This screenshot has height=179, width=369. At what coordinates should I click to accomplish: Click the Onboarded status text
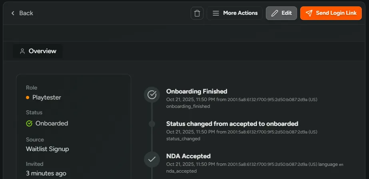tap(52, 123)
